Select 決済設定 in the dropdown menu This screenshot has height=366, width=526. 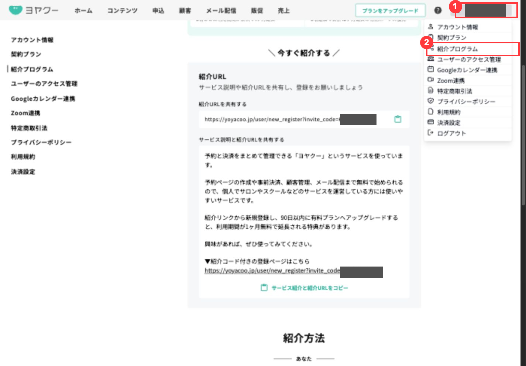point(449,122)
